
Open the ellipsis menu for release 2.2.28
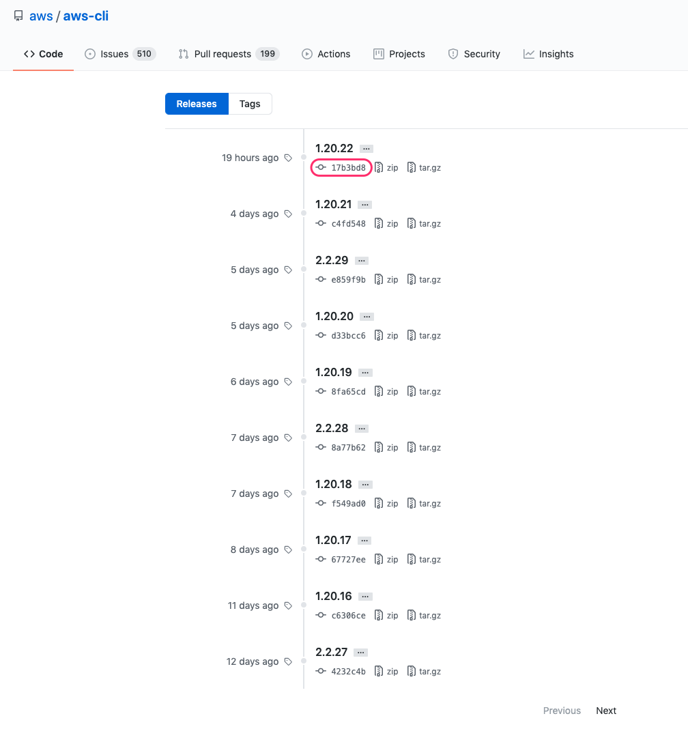(362, 428)
